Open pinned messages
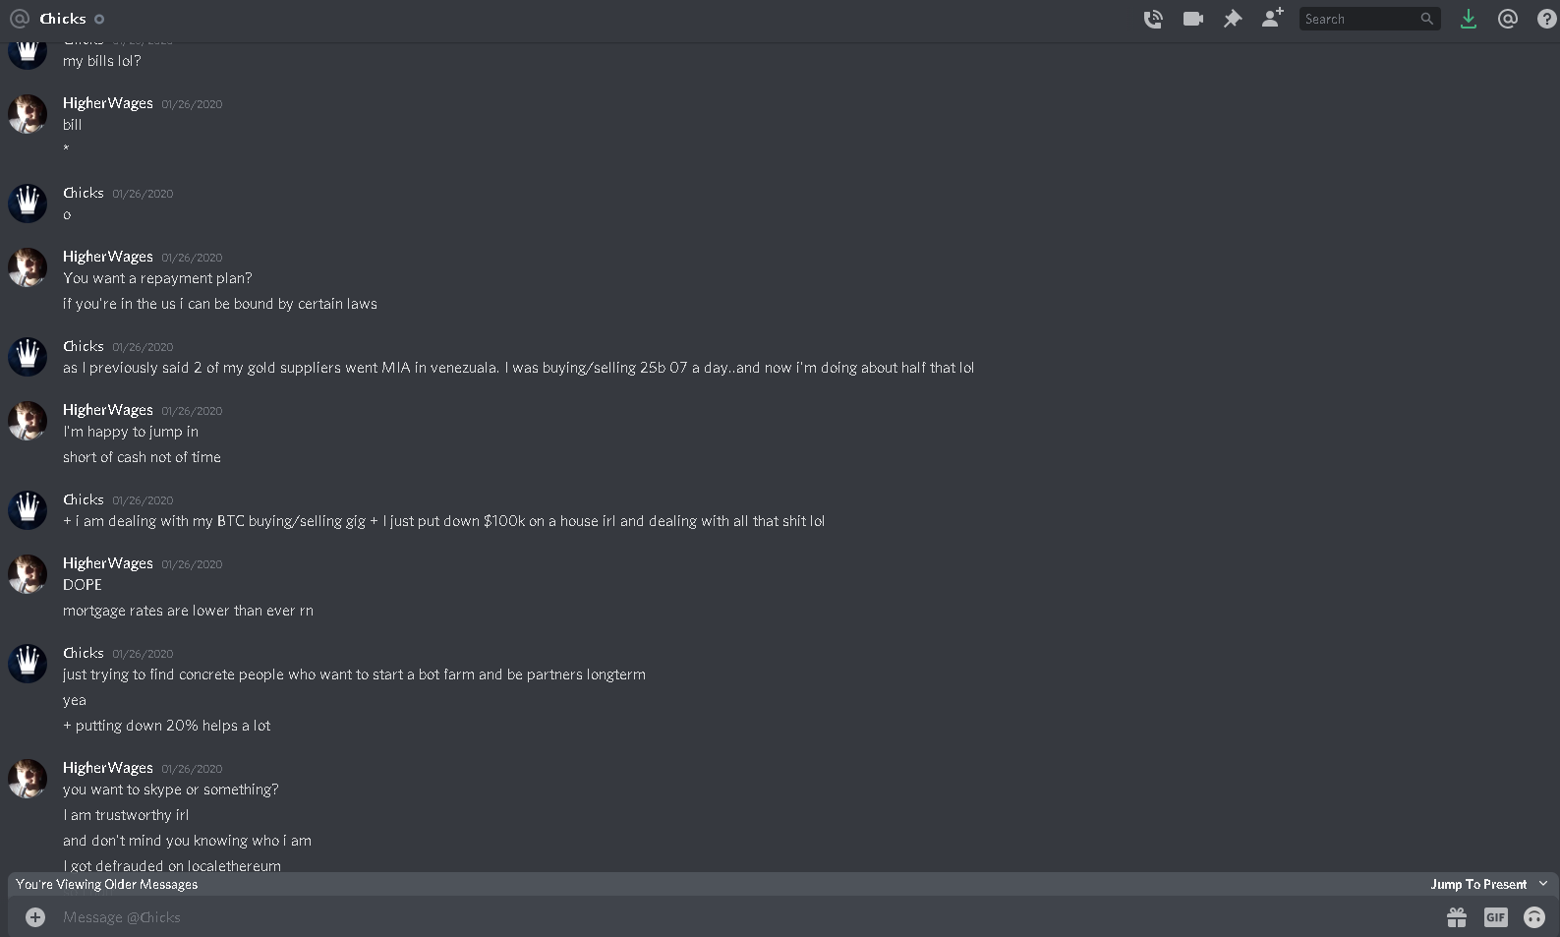 point(1233,19)
